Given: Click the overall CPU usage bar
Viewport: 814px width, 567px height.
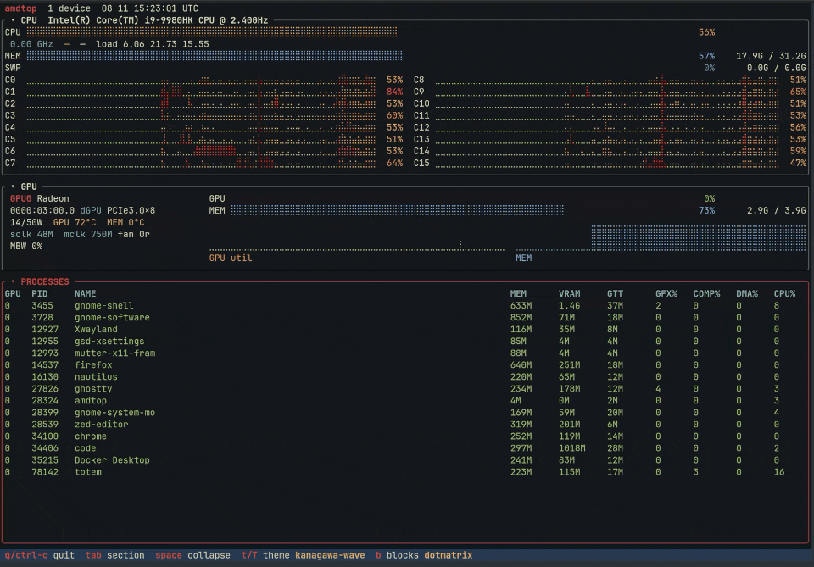Looking at the screenshot, I should 212,32.
